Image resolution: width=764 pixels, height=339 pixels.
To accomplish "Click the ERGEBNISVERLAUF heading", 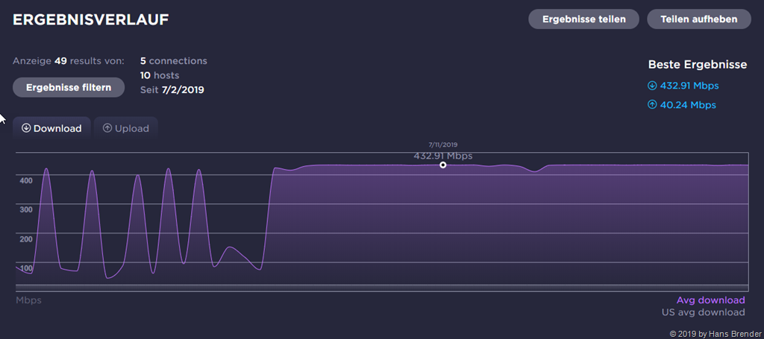I will pyautogui.click(x=90, y=20).
